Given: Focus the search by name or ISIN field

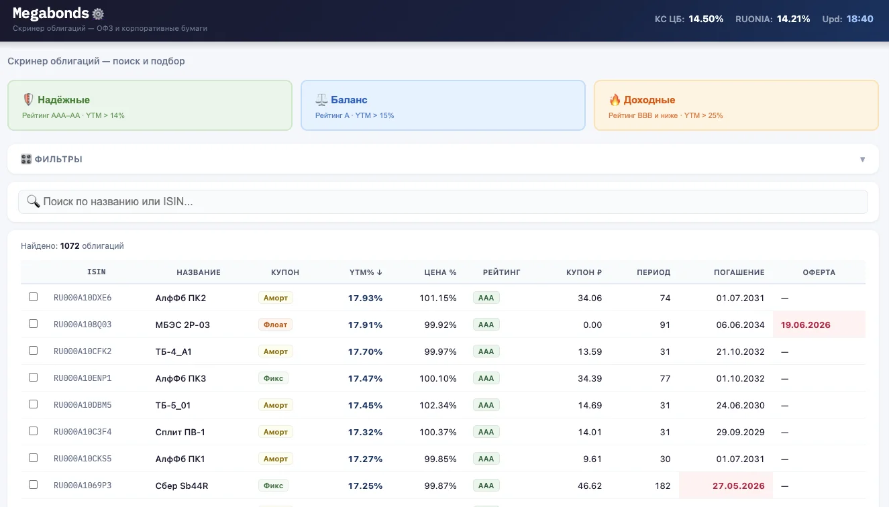Looking at the screenshot, I should [x=443, y=201].
